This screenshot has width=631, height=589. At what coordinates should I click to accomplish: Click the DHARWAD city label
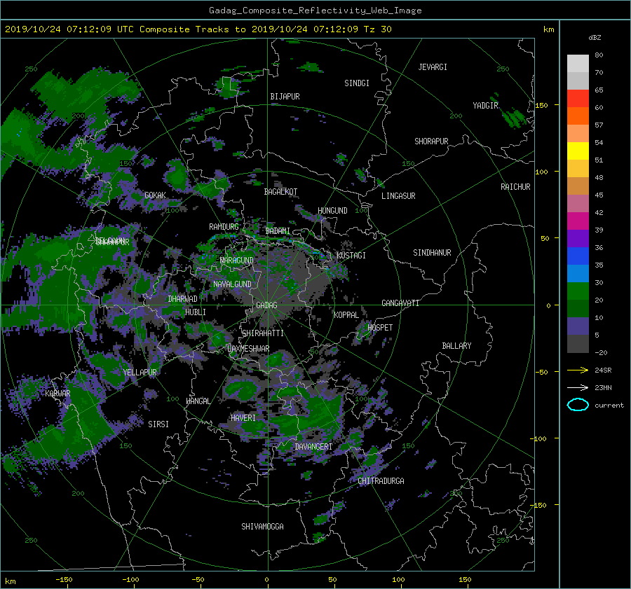click(183, 299)
